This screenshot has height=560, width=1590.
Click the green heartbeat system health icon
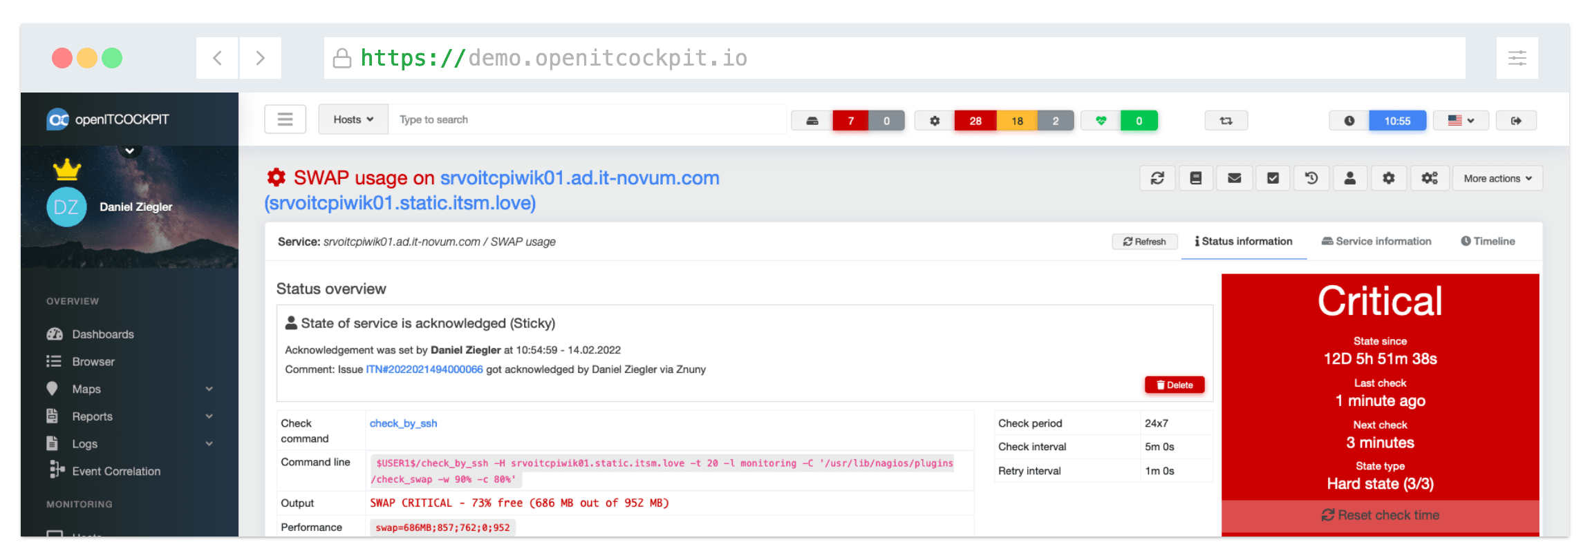tap(1101, 121)
